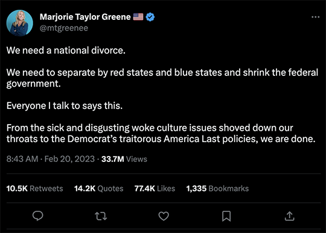
Task: Retweet this post using the retweet icon
Action: [x=101, y=216]
